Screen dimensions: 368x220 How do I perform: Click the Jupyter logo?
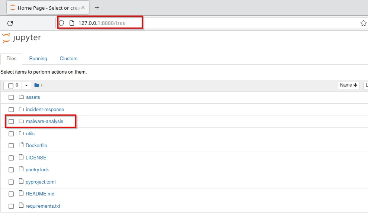tap(22, 38)
